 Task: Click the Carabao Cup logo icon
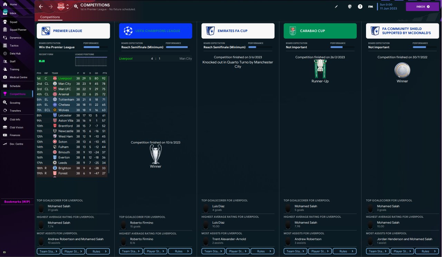(x=292, y=31)
